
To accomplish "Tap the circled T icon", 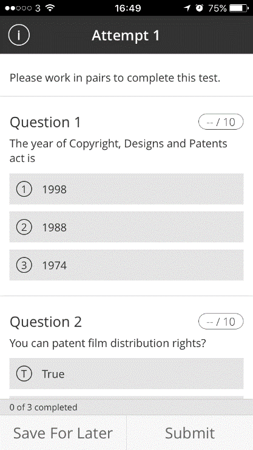I will pos(24,374).
